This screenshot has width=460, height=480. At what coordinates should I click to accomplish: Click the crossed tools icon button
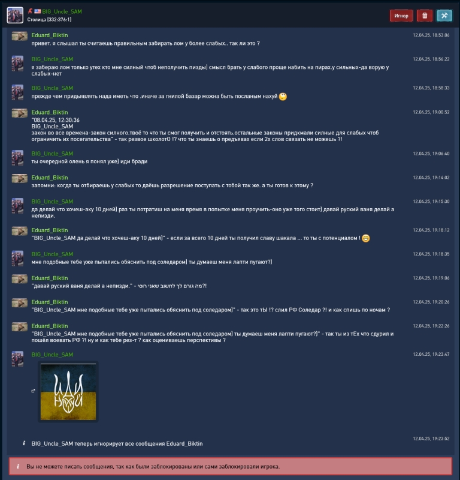coord(444,16)
